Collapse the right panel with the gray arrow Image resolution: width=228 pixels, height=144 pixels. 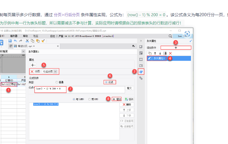pyautogui.click(x=141, y=41)
